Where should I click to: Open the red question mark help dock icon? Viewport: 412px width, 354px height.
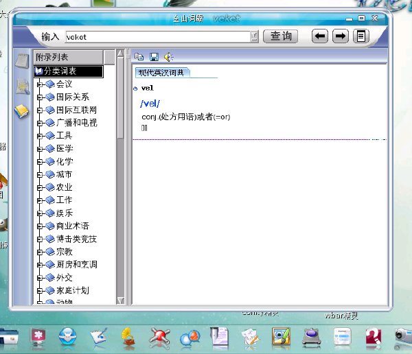point(373,336)
